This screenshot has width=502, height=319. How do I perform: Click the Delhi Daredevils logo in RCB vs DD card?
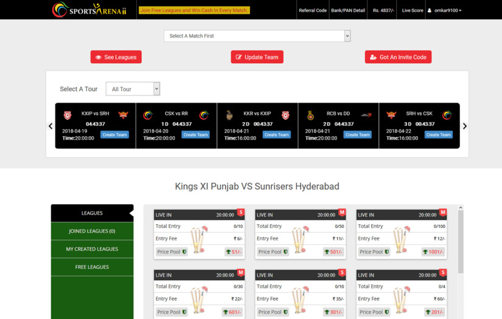pyautogui.click(x=366, y=115)
